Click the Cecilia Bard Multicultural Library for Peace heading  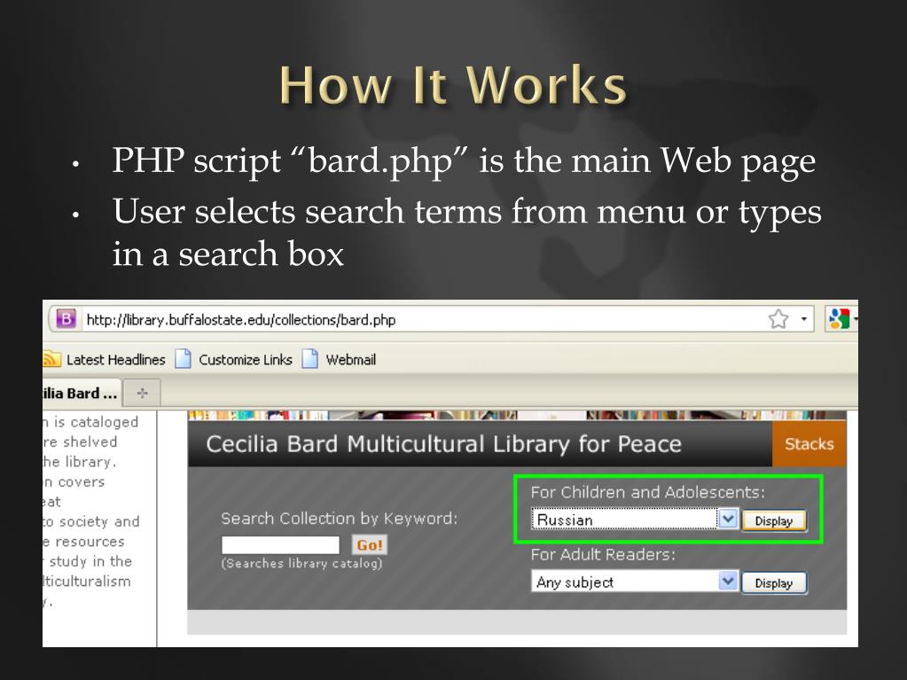click(x=443, y=444)
